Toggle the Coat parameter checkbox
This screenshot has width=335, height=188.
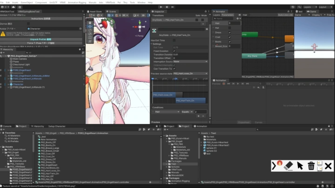[229, 37]
